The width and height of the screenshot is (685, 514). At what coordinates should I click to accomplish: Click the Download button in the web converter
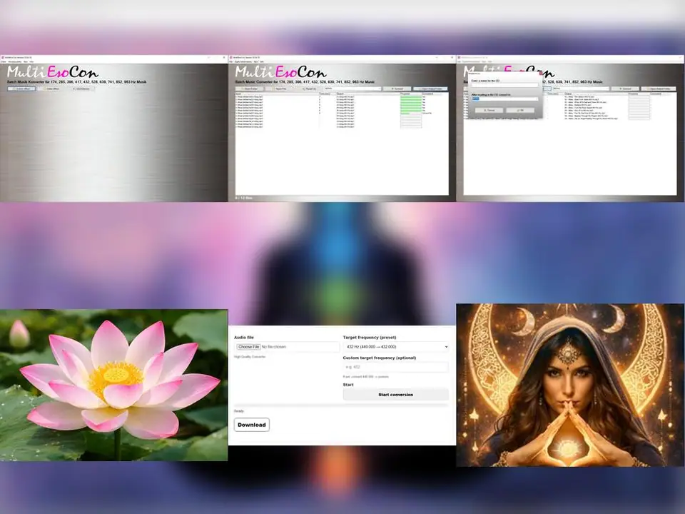[x=251, y=424]
